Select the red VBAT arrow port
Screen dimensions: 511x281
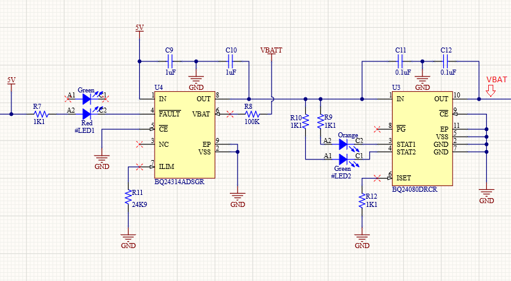[x=491, y=91]
